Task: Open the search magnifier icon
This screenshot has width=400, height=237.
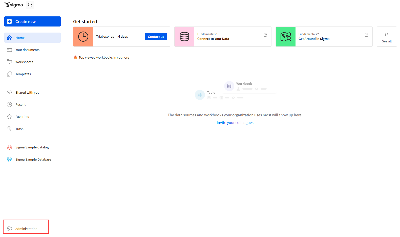Action: coord(30,5)
